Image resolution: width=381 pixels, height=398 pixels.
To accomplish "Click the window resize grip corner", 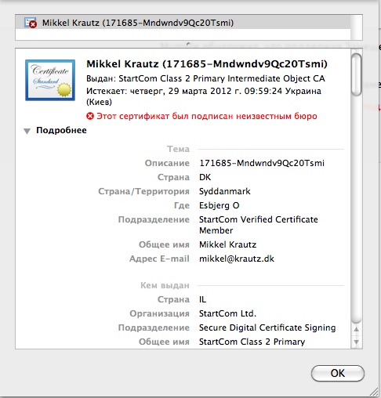I will 374,392.
